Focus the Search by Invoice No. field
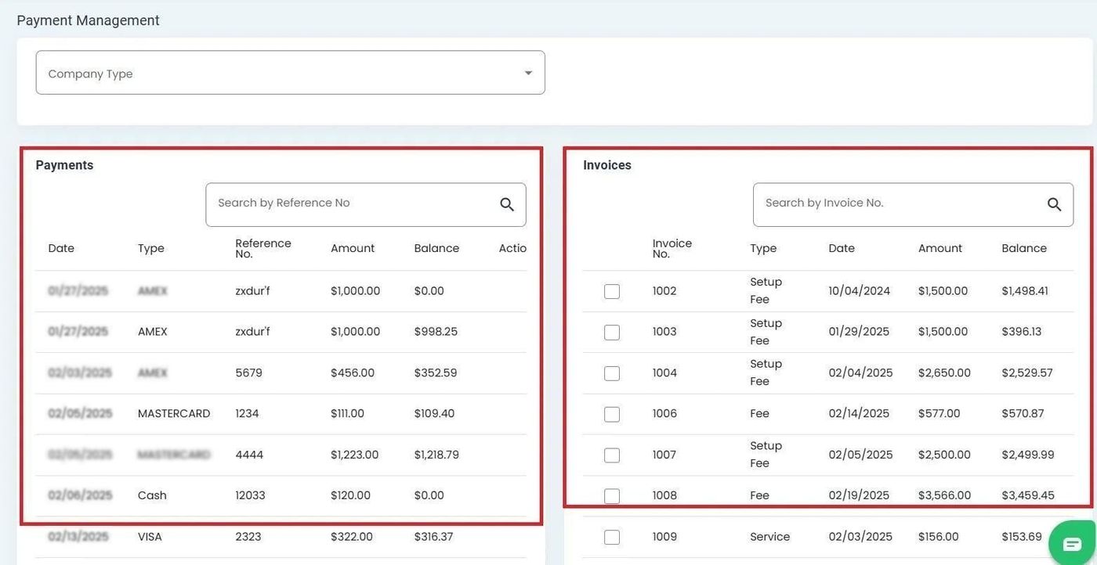This screenshot has height=565, width=1097. [897, 203]
